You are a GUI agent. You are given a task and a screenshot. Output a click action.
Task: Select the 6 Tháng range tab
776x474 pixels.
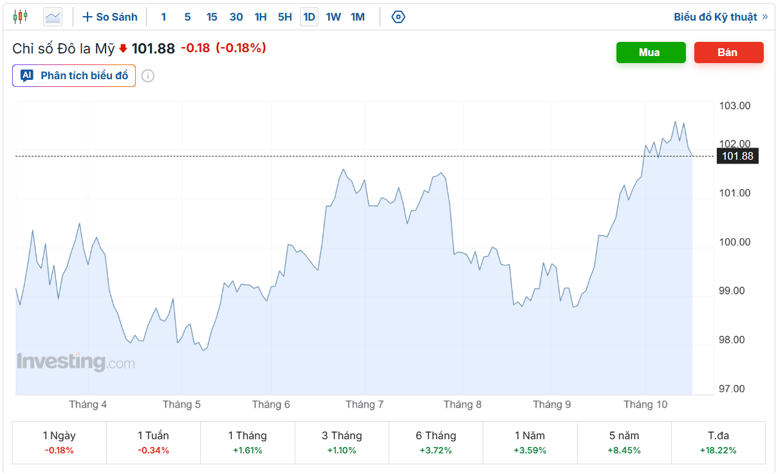pos(436,442)
